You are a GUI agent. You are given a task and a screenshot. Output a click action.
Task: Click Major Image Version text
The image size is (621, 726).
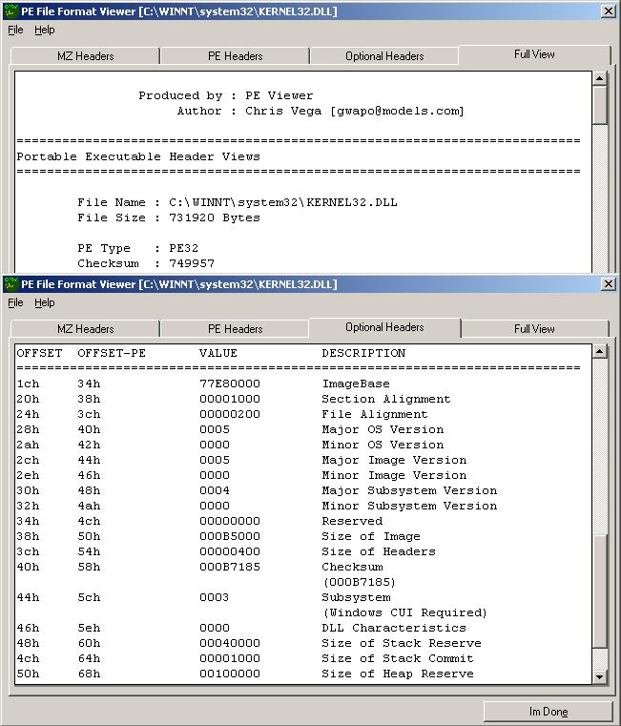pos(394,460)
